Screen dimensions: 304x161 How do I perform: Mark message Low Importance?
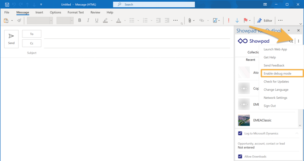[237, 20]
